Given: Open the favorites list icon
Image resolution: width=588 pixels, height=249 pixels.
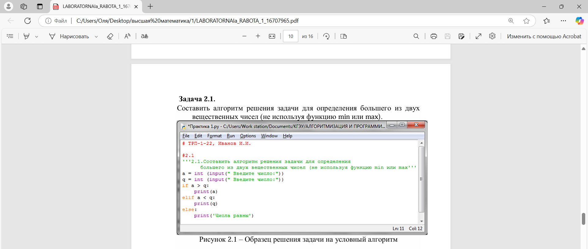Looking at the screenshot, I should pyautogui.click(x=547, y=21).
